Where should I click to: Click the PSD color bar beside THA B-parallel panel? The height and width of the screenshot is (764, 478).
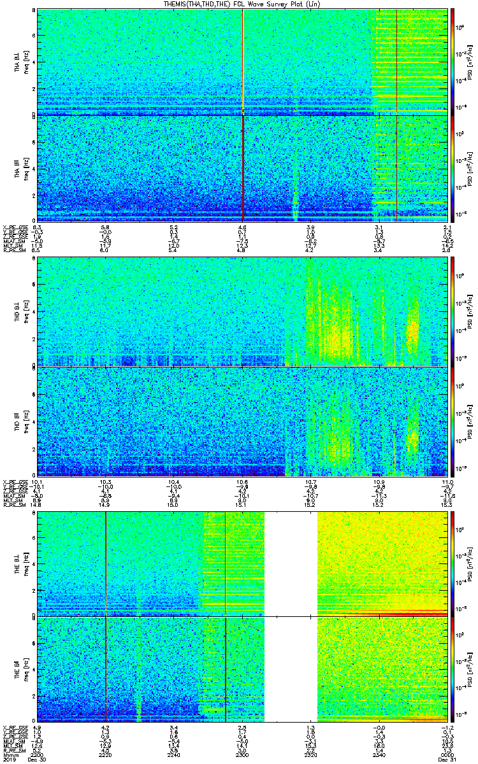click(x=453, y=168)
